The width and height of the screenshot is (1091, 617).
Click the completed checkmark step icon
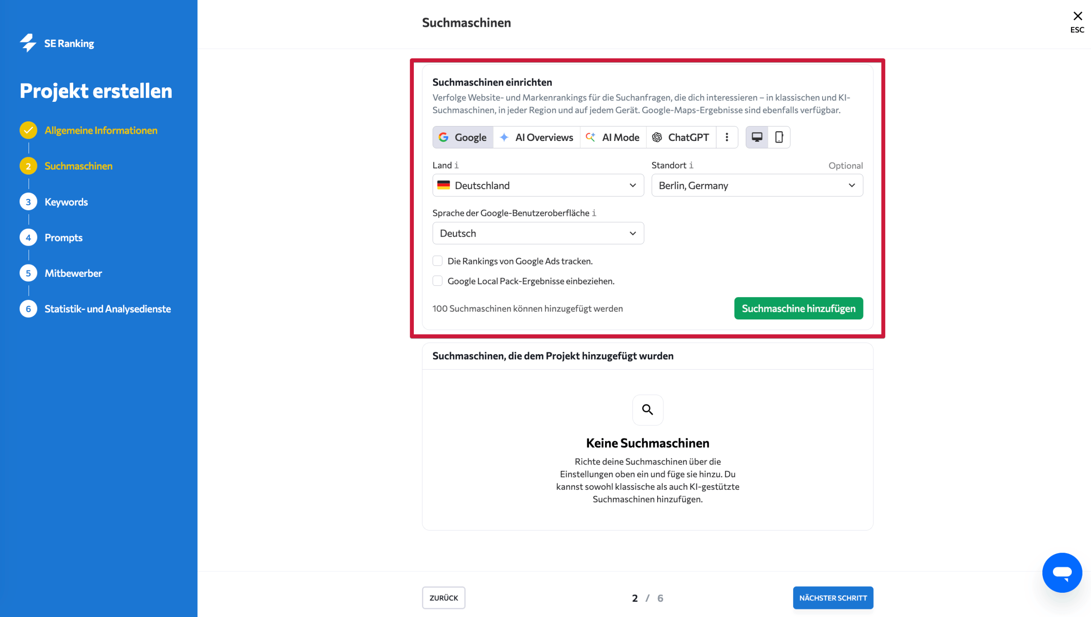(x=28, y=130)
